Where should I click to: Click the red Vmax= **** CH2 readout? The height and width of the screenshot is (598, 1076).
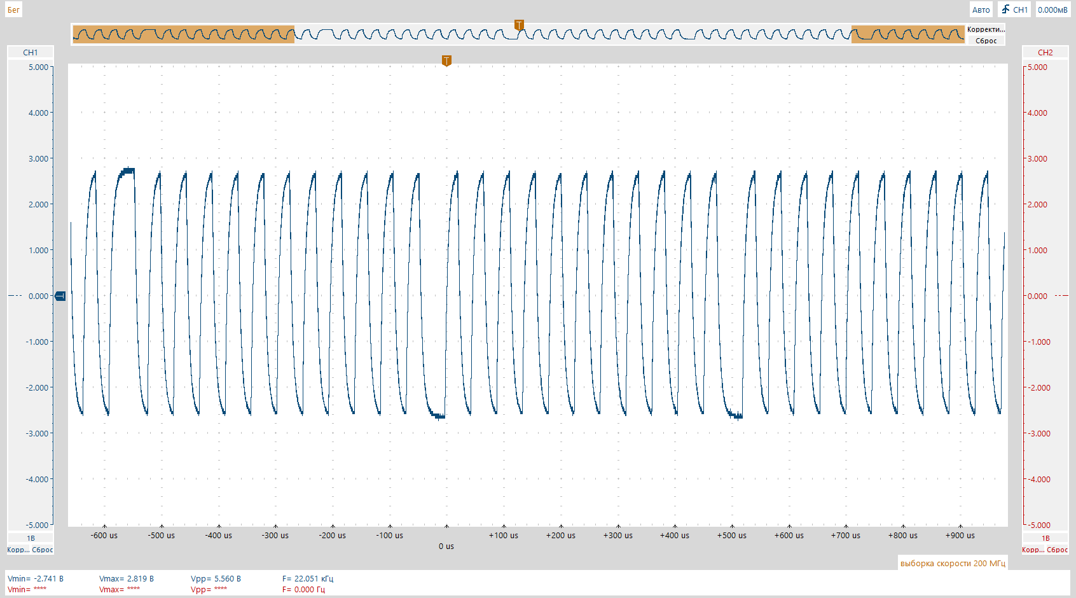(120, 589)
